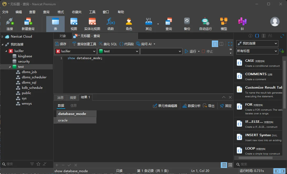Collapse the result pane chevron
Image resolution: width=287 pixels, height=174 pixels.
tap(224, 97)
